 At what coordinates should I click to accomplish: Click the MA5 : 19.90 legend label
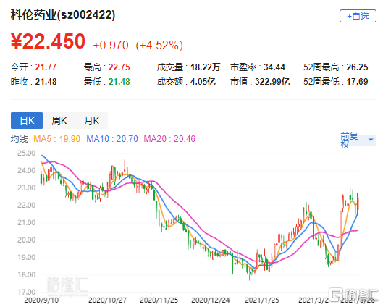(56, 139)
